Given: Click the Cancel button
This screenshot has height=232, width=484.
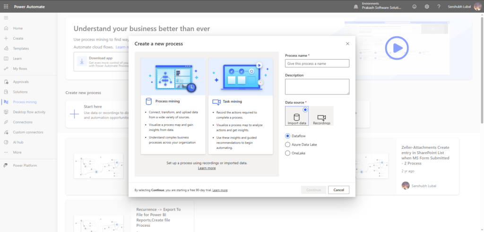Looking at the screenshot, I should coord(338,190).
